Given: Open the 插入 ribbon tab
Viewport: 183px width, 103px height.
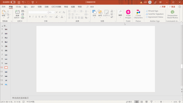Looking at the screenshot, I should click(26, 7).
